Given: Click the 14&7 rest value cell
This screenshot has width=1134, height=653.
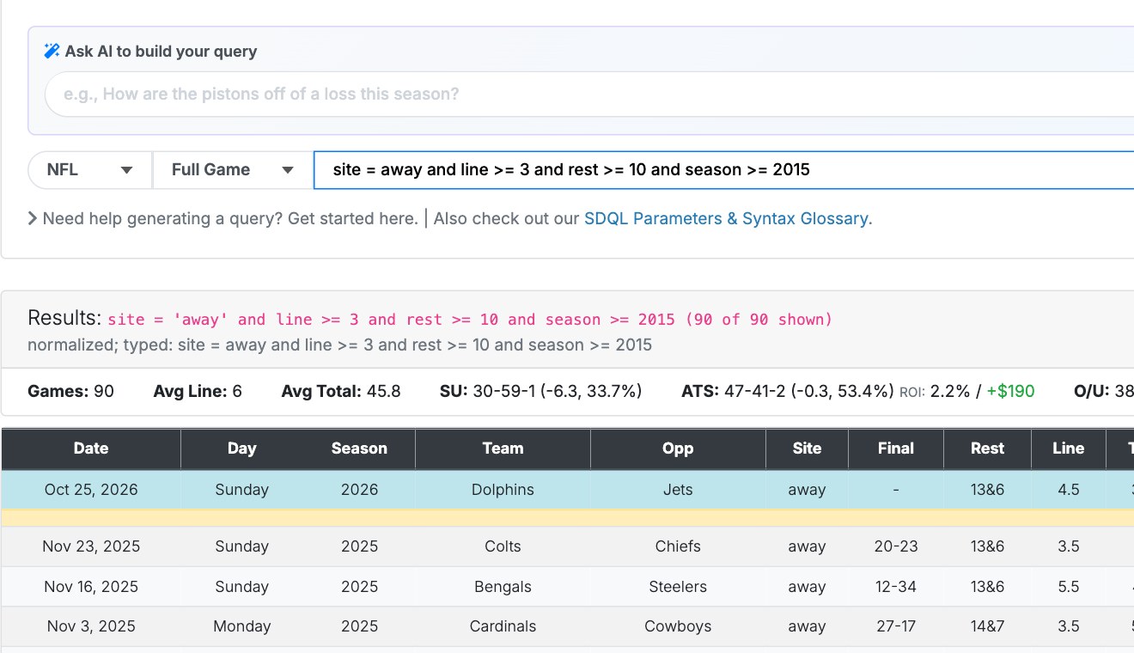Looking at the screenshot, I should point(988,626).
